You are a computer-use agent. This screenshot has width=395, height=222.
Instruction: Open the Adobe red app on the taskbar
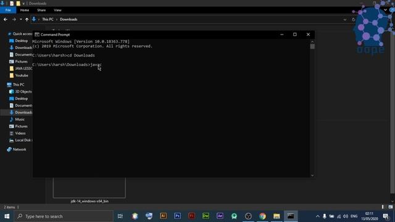point(191,216)
